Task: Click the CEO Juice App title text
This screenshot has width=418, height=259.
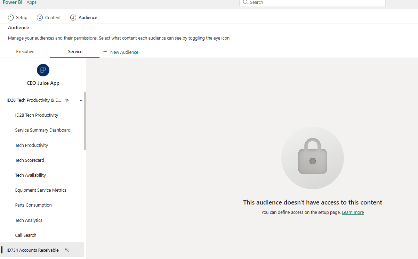Action: pos(43,83)
